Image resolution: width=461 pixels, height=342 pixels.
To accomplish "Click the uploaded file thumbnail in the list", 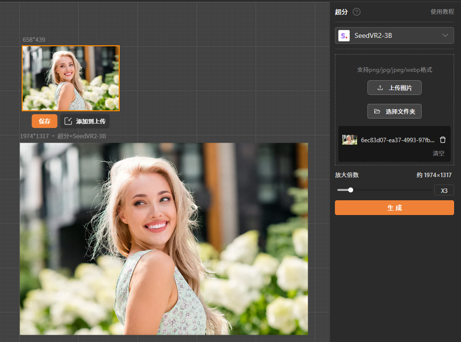I will click(350, 140).
